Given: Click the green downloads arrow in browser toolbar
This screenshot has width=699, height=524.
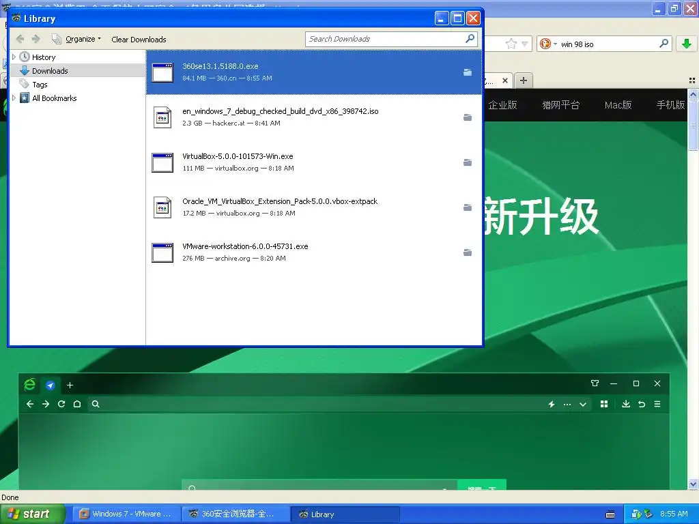Looking at the screenshot, I should tap(687, 44).
